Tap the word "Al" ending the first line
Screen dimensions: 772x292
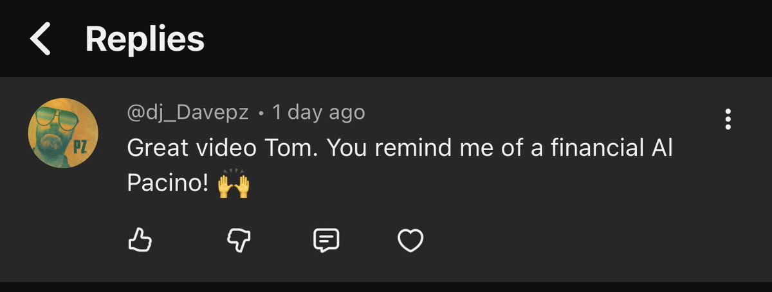(659, 149)
